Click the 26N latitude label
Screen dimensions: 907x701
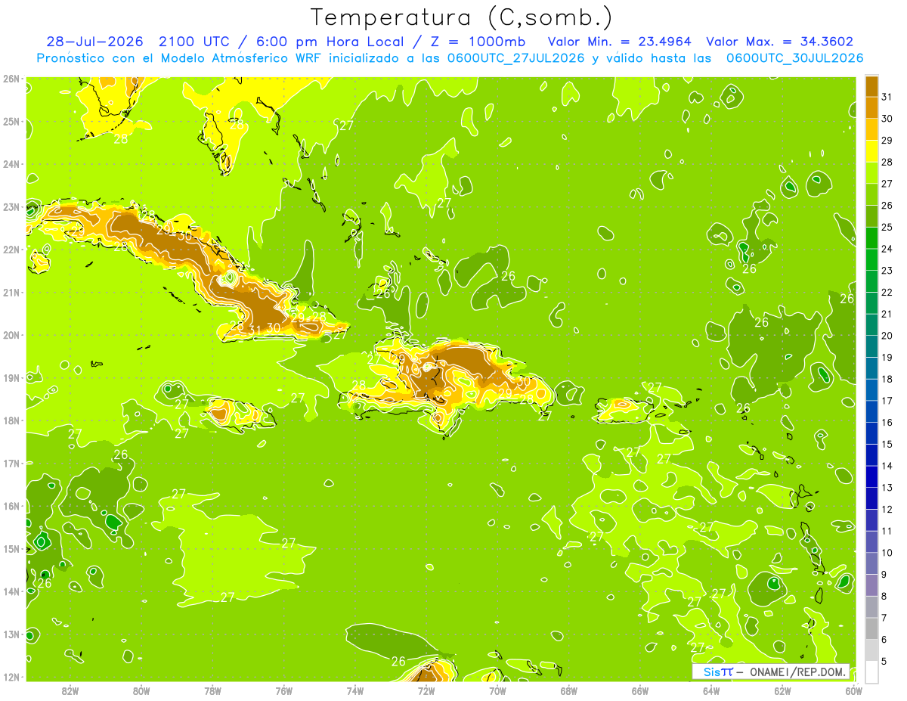[x=11, y=79]
